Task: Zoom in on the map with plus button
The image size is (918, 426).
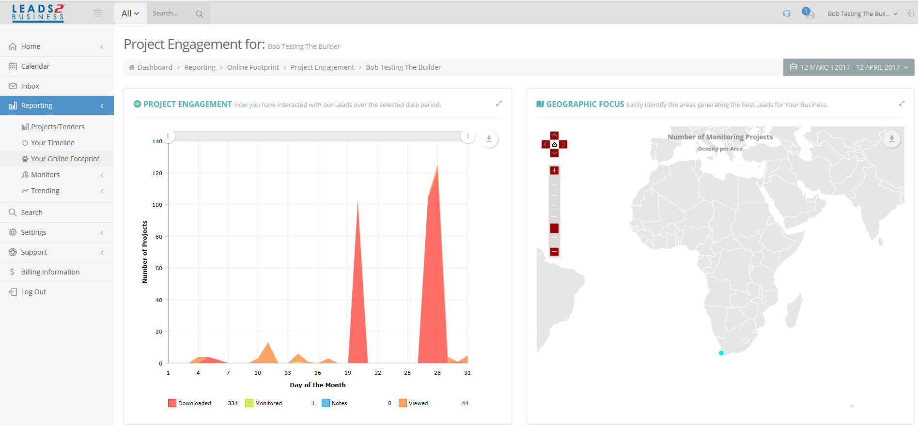Action: (554, 170)
